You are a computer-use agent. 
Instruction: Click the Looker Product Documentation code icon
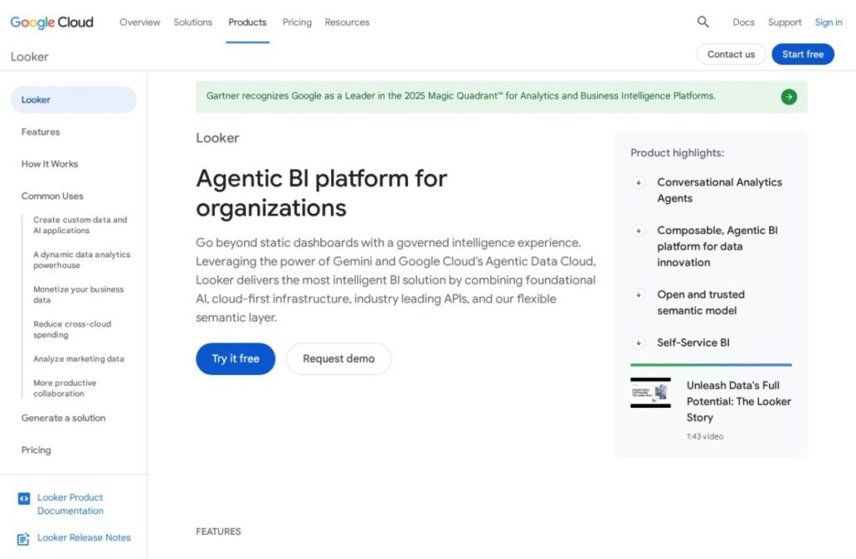pyautogui.click(x=24, y=498)
